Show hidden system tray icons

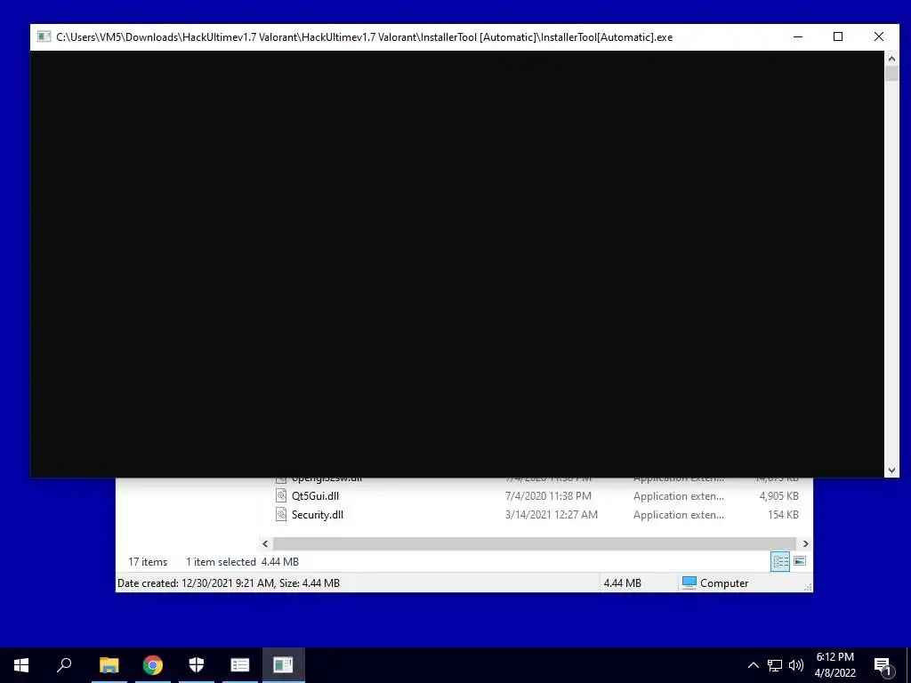click(x=753, y=665)
